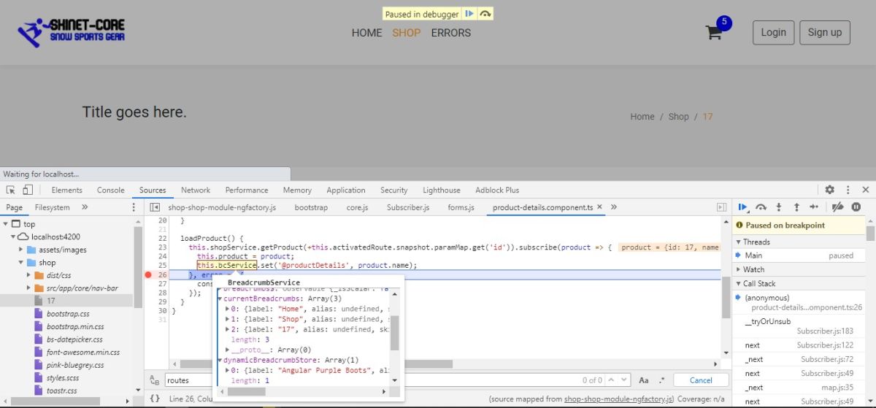The width and height of the screenshot is (876, 408).
Task: Step over from the Paused in debugger overlay
Action: pyautogui.click(x=485, y=14)
